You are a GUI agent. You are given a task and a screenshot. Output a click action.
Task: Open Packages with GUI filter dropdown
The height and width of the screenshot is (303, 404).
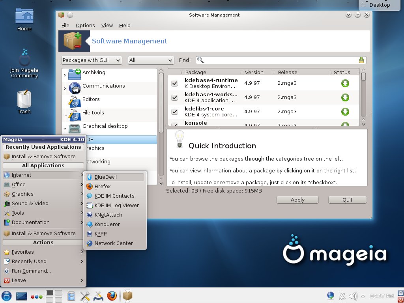click(x=92, y=60)
